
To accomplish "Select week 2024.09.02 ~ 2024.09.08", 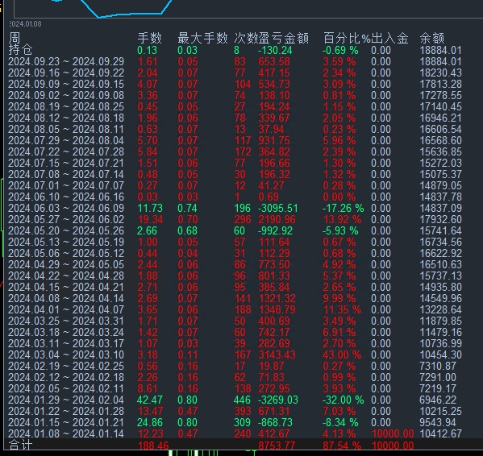I will pyautogui.click(x=66, y=95).
